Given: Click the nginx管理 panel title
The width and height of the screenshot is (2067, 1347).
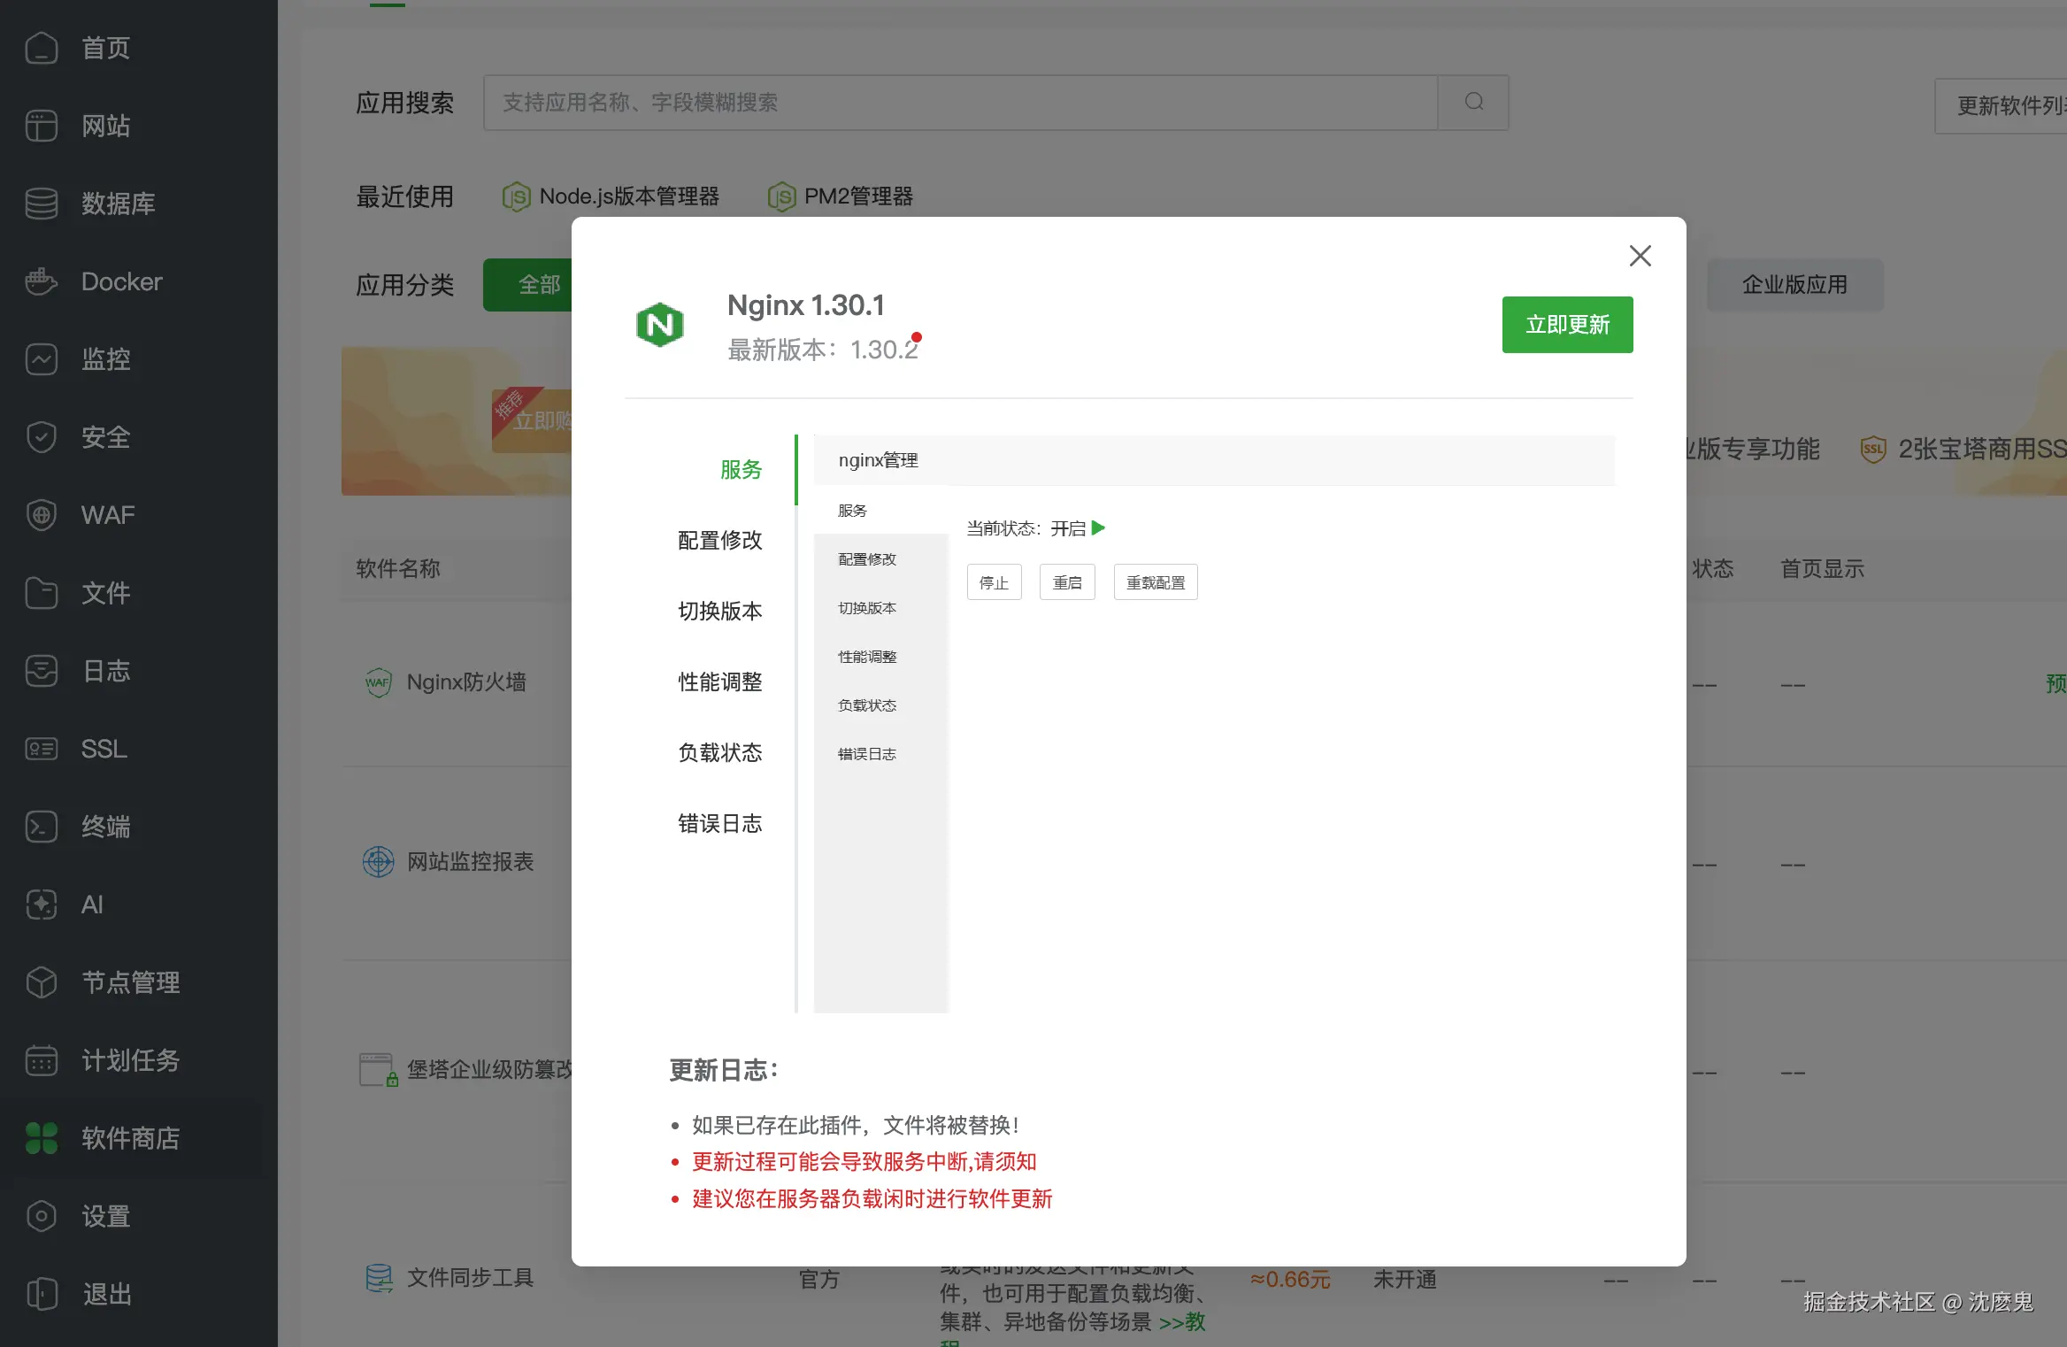Looking at the screenshot, I should point(878,460).
